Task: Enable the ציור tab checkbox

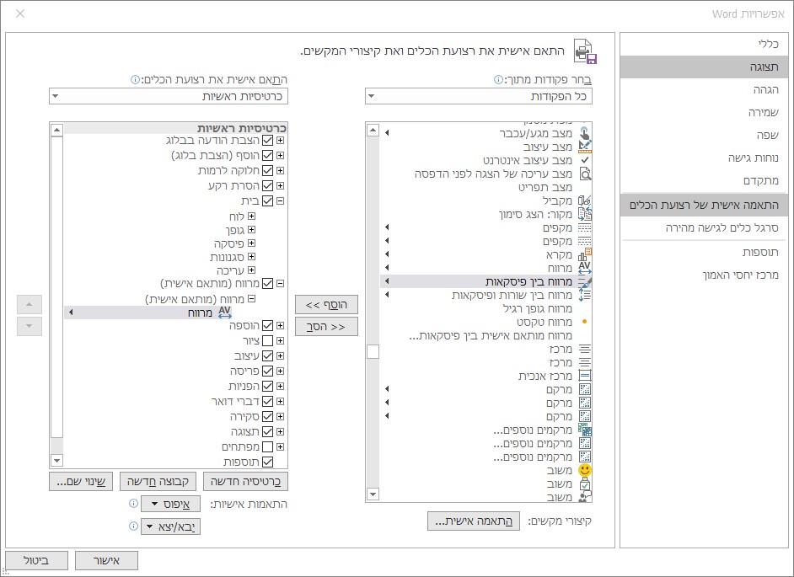Action: tap(267, 340)
